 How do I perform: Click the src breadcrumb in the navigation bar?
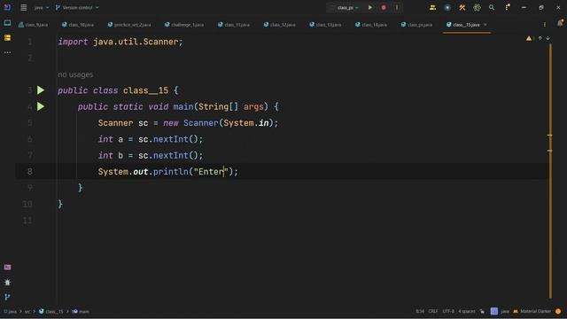(27, 311)
